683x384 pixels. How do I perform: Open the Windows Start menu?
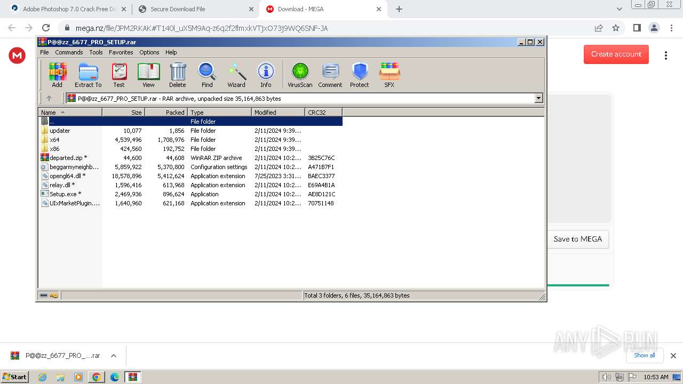(15, 377)
